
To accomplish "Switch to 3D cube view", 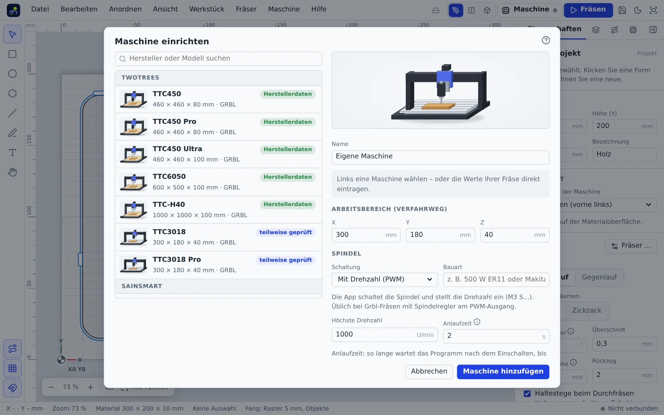I will pyautogui.click(x=487, y=10).
